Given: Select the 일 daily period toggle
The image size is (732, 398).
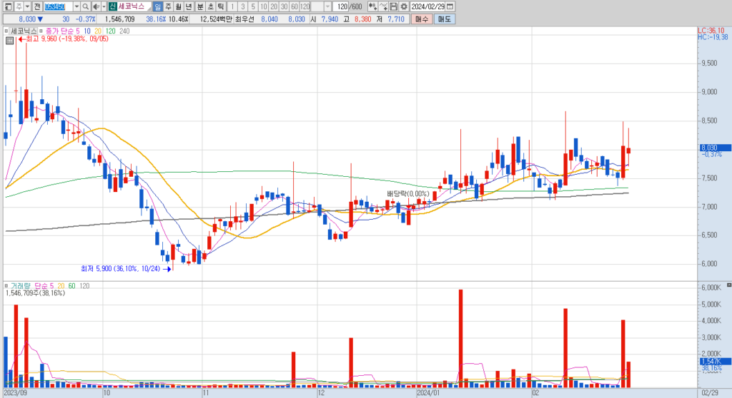Looking at the screenshot, I should tap(157, 6).
